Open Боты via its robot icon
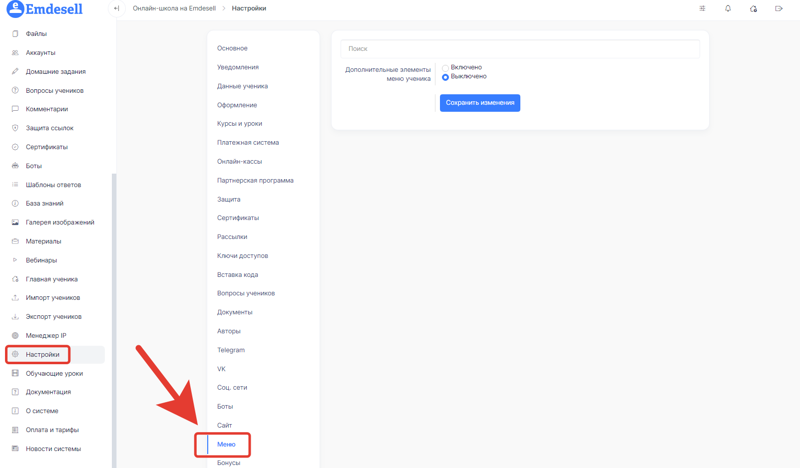 [15, 166]
